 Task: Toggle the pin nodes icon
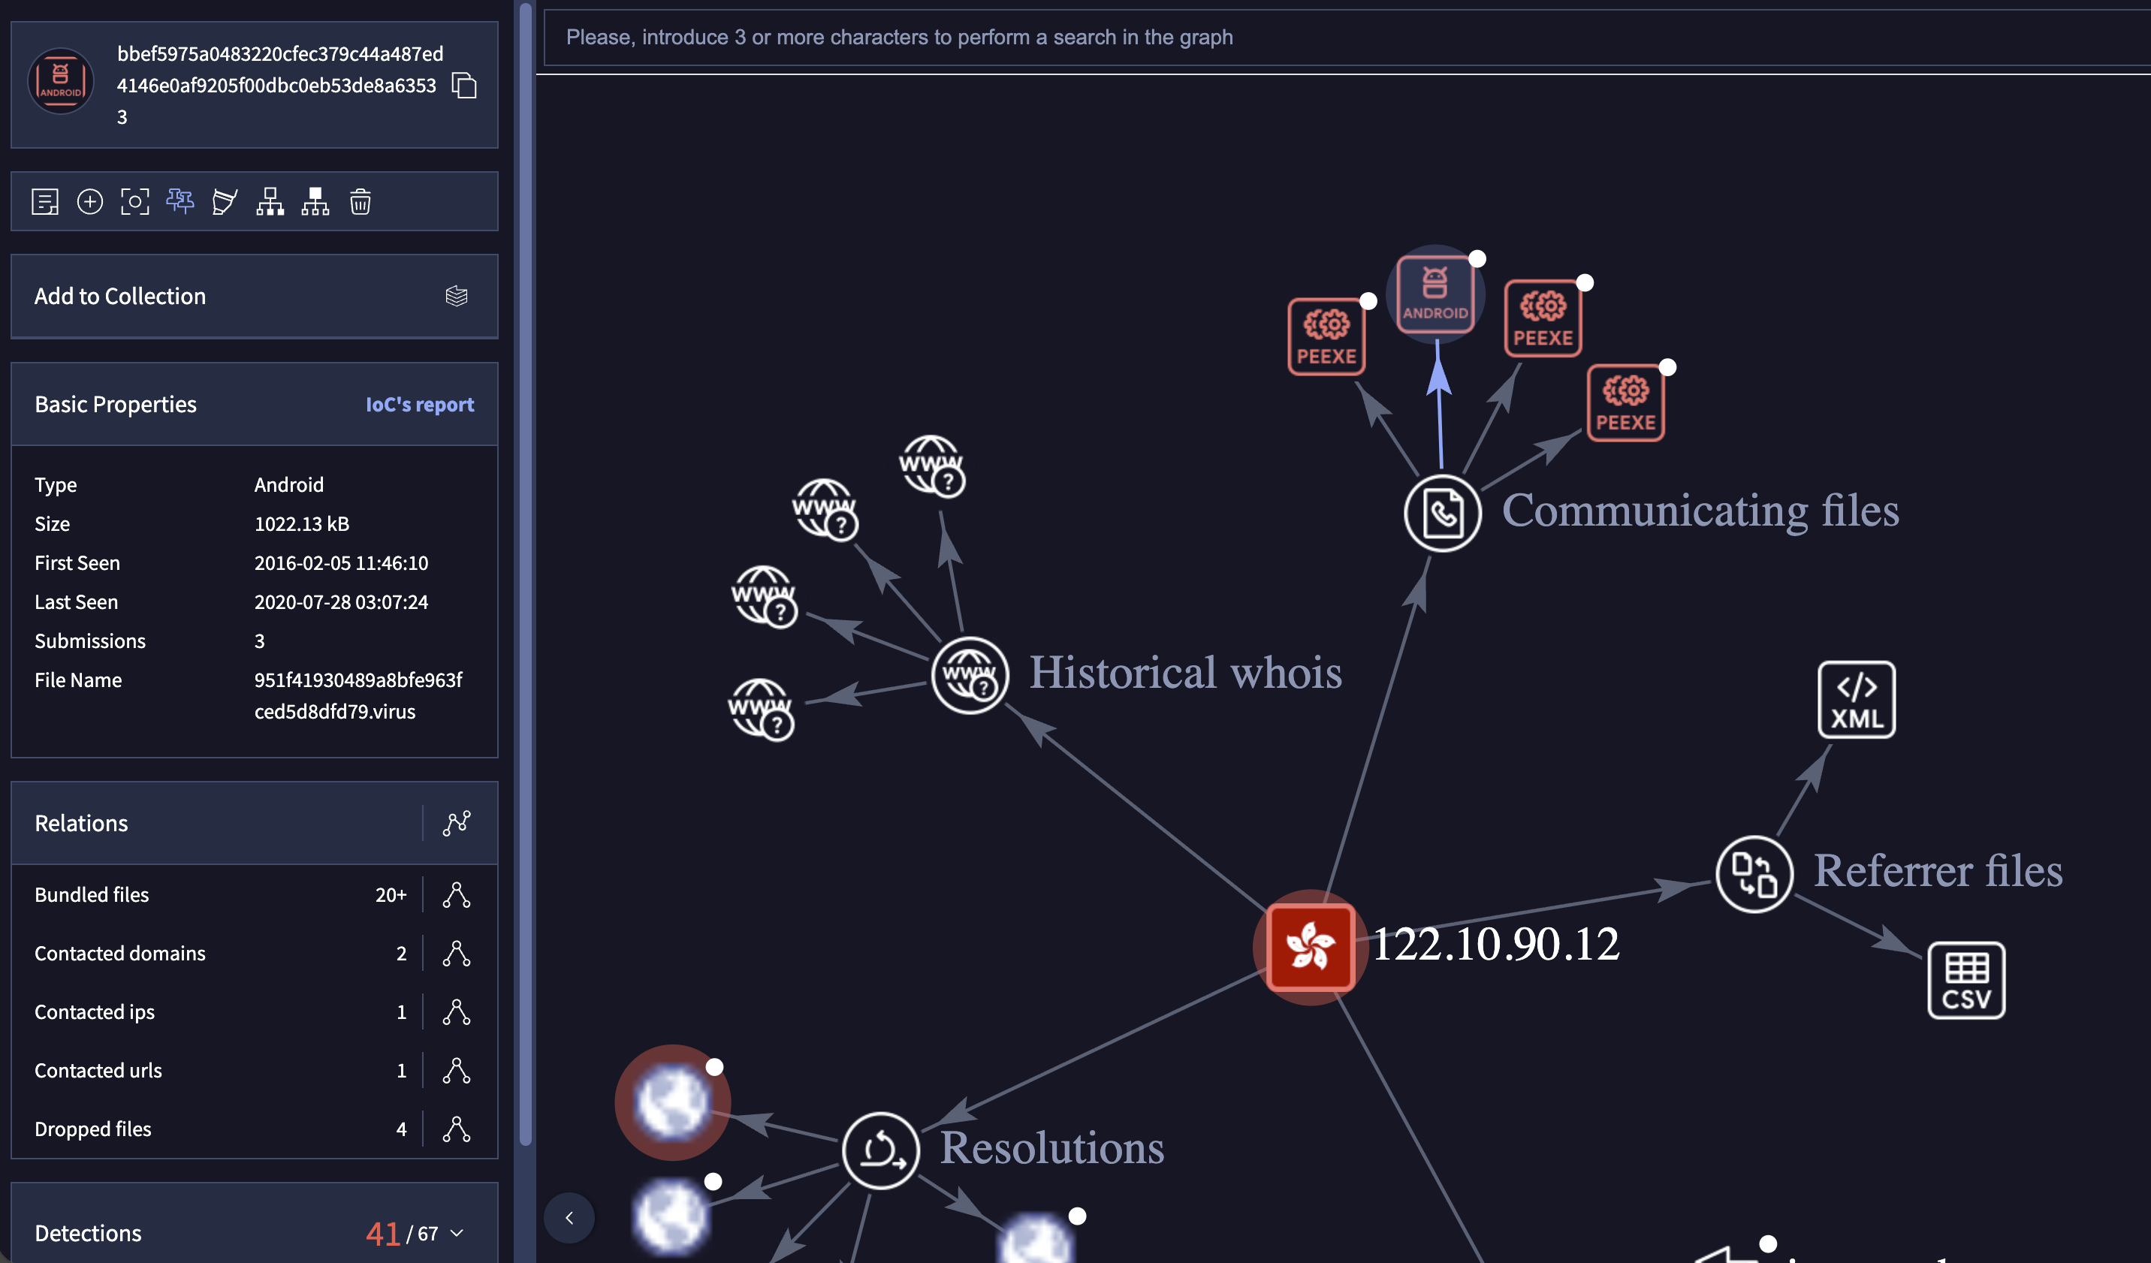[x=180, y=201]
